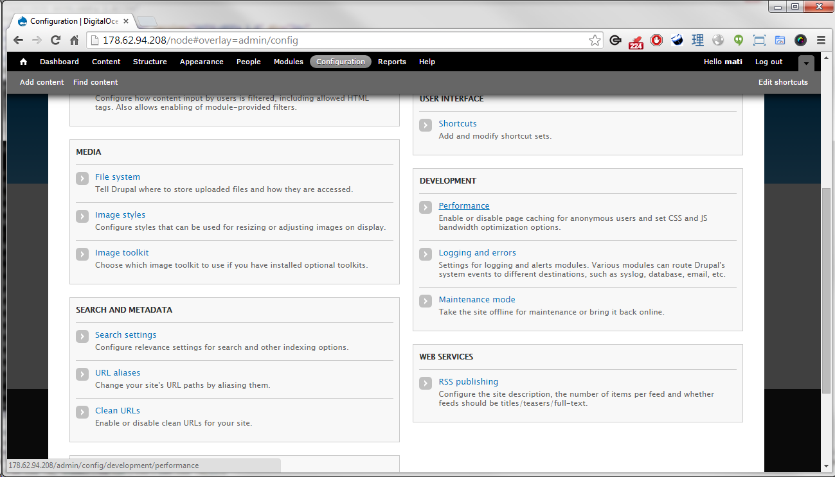Click the Drupal toolbar home icon
Image resolution: width=835 pixels, height=477 pixels.
click(x=24, y=62)
